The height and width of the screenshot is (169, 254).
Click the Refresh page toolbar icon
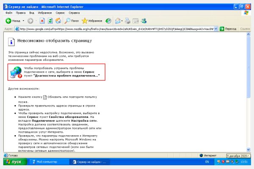[50, 20]
